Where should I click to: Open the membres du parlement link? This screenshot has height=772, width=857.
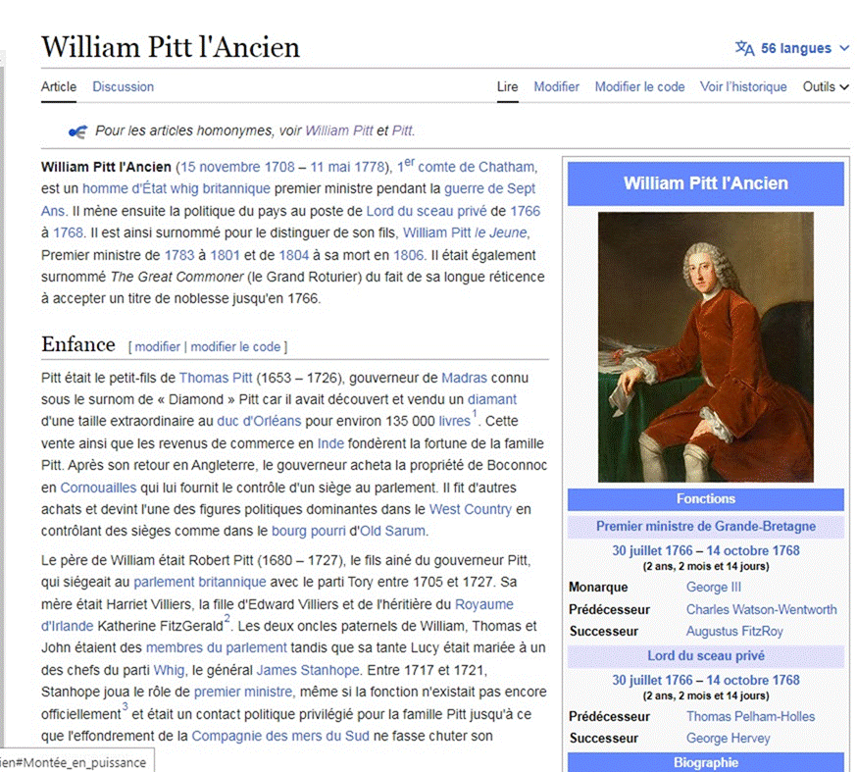pyautogui.click(x=217, y=648)
